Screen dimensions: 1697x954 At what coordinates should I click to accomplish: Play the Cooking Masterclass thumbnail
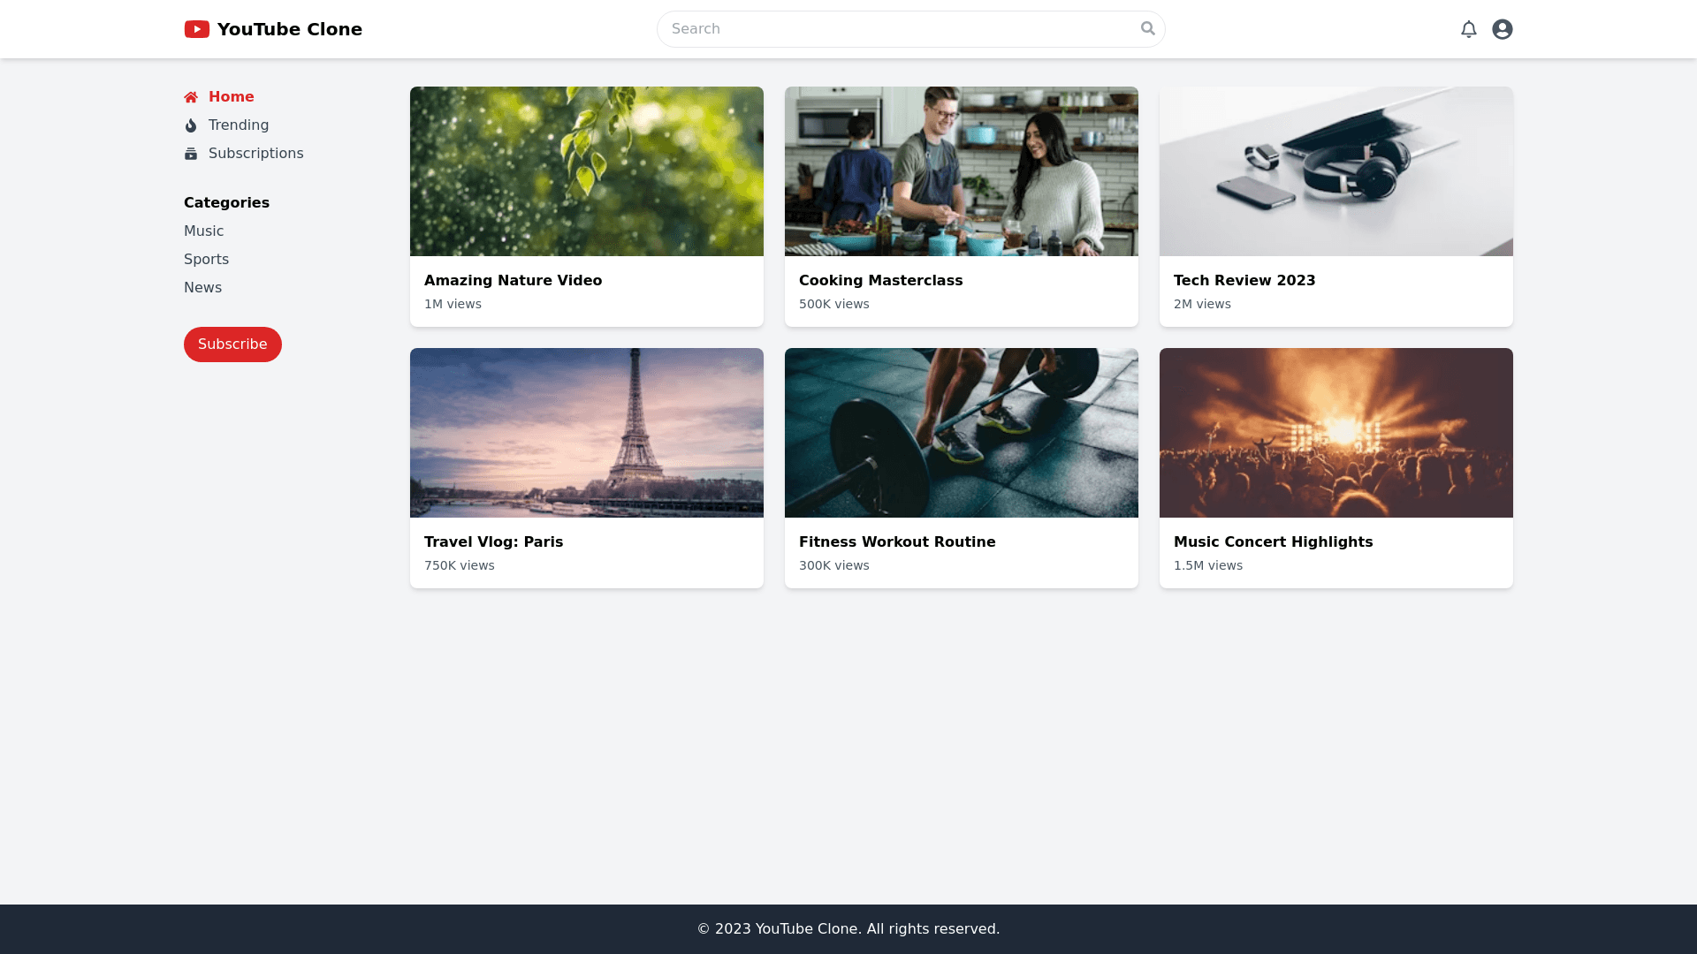[962, 171]
